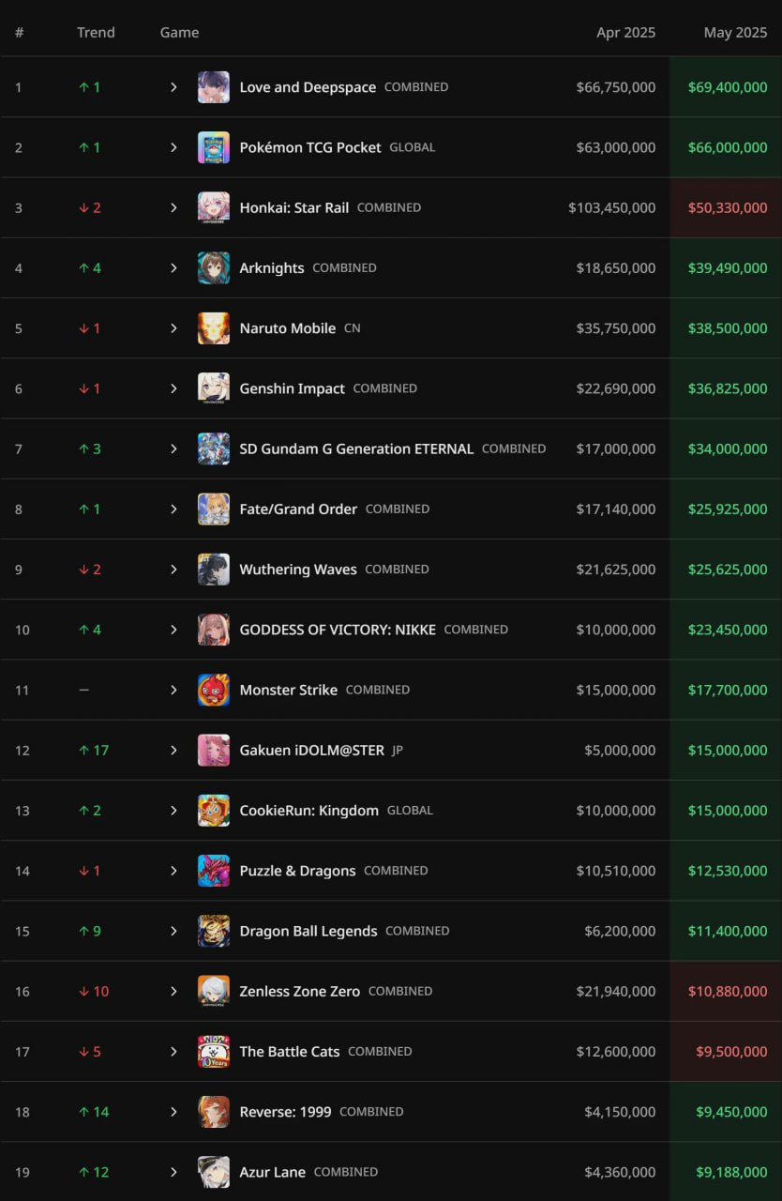Expand the Wuthering Waves row details
Image resolution: width=782 pixels, height=1201 pixels.
tap(173, 570)
